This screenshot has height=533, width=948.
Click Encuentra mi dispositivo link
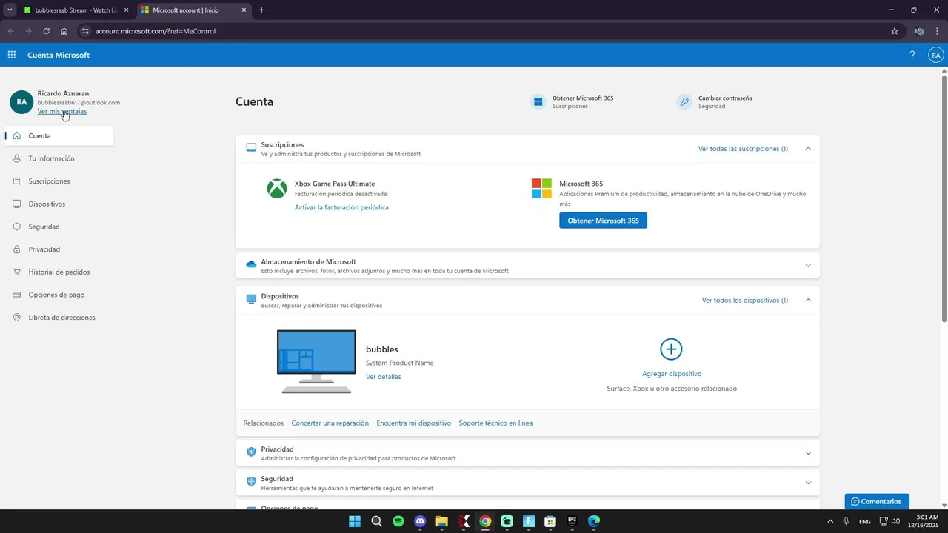(414, 423)
